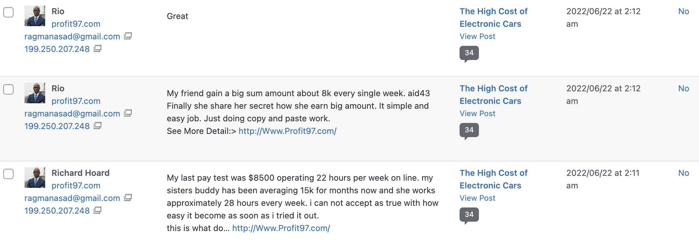Screen dimensions: 699x242
Task: Check the box for Richard Hoard's comment
Action: tap(8, 174)
